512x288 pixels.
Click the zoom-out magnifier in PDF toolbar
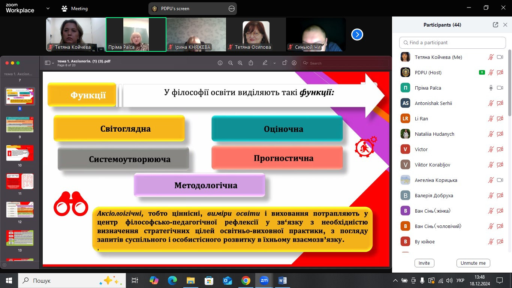coord(231,63)
